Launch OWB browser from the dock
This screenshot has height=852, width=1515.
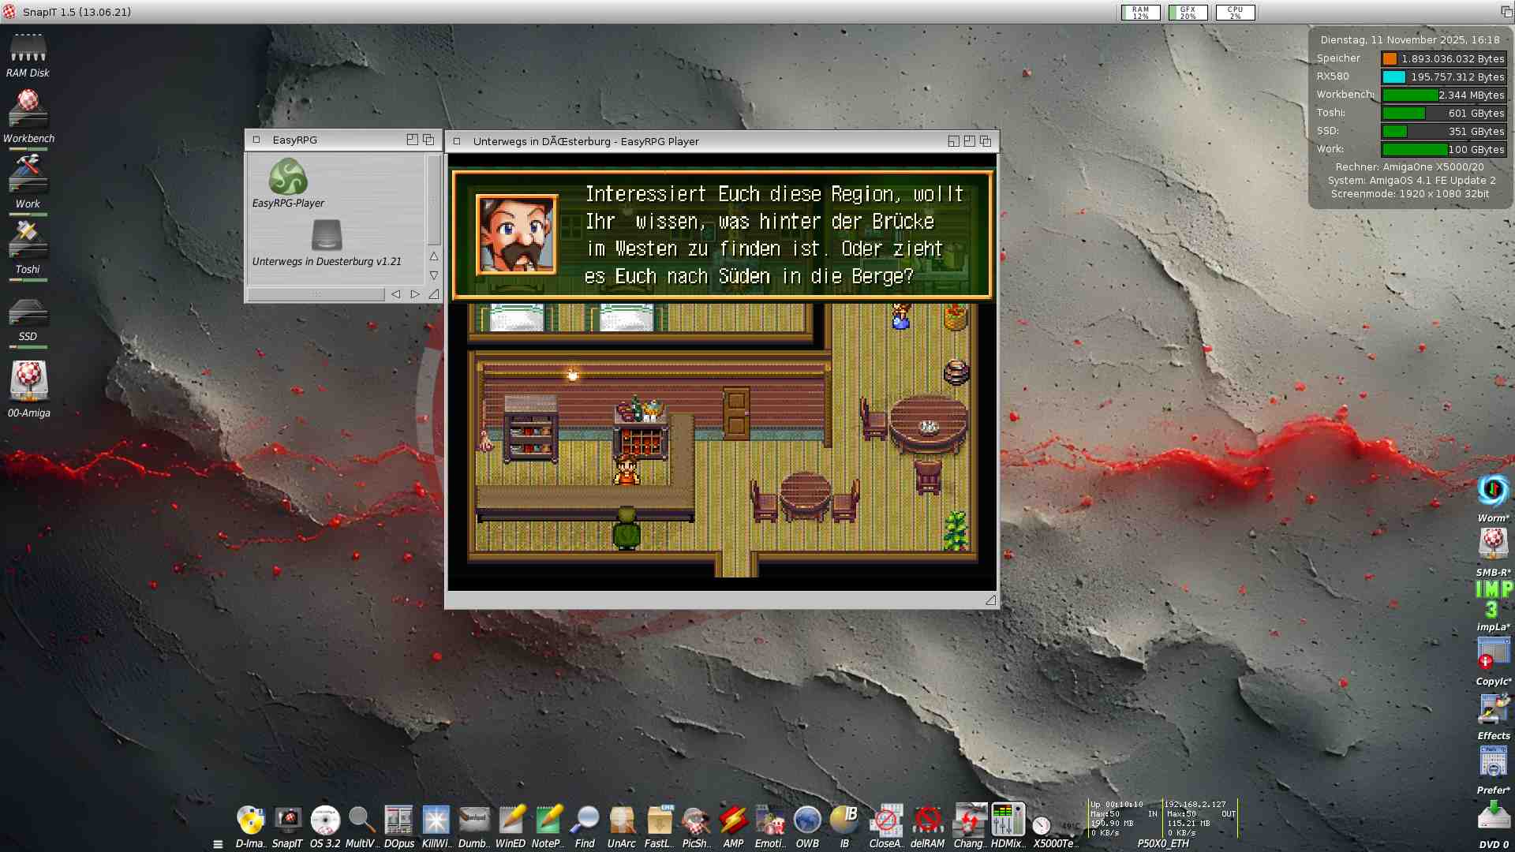click(807, 821)
